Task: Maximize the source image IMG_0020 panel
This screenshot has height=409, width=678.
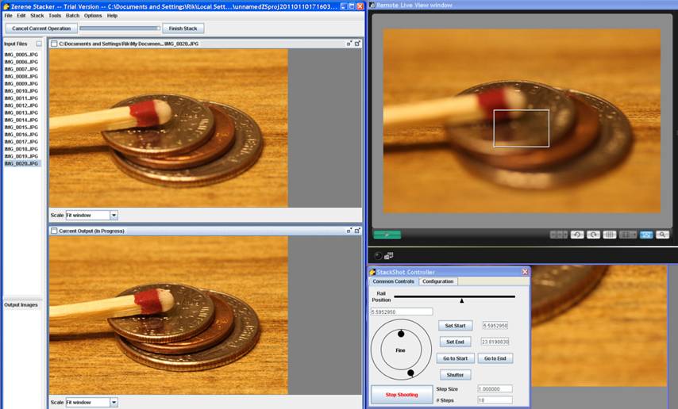Action: [x=357, y=44]
